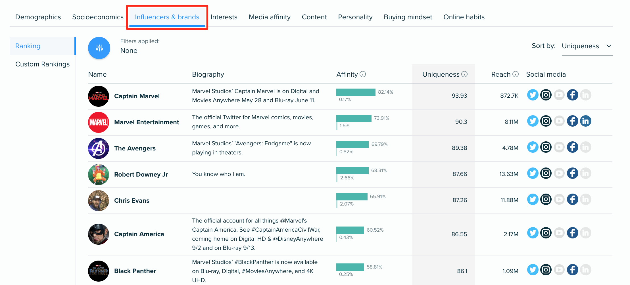
Task: Open Chris Evans' Twitter icon
Action: click(x=533, y=199)
